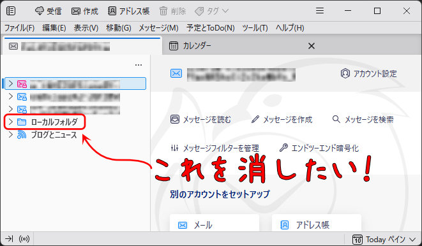This screenshot has width=422, height=246.
Task: Open メッセージフィルターを管理
Action: pos(215,148)
